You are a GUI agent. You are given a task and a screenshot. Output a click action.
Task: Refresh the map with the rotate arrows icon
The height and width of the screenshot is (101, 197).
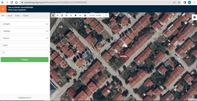[62, 15]
